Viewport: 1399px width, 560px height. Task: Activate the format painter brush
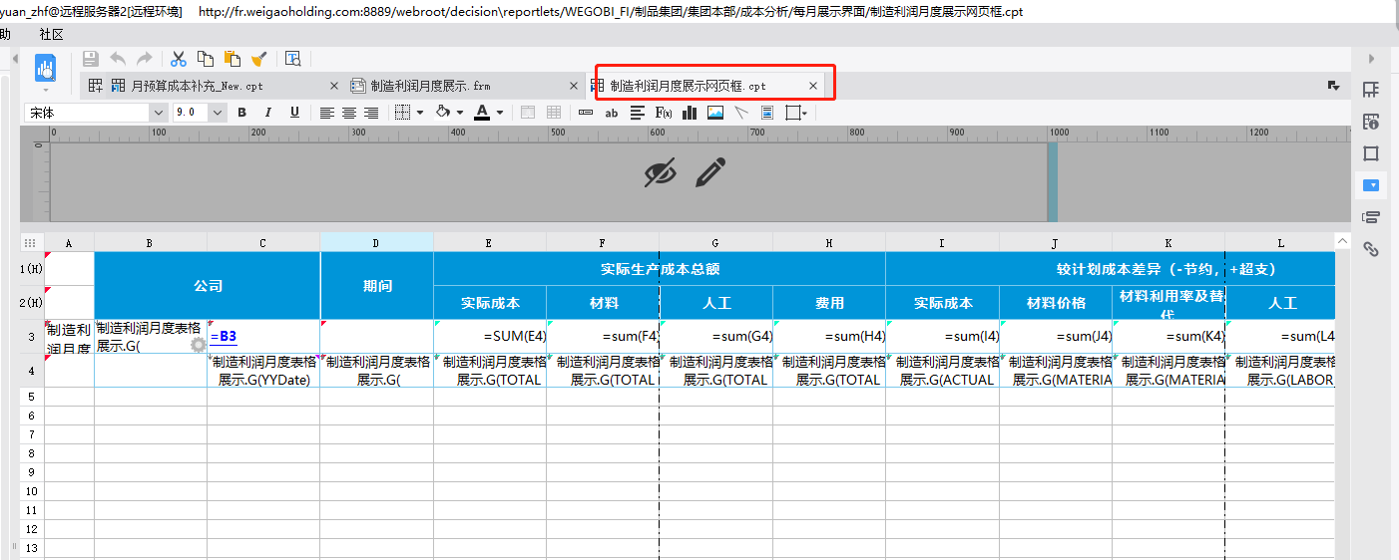pyautogui.click(x=259, y=59)
